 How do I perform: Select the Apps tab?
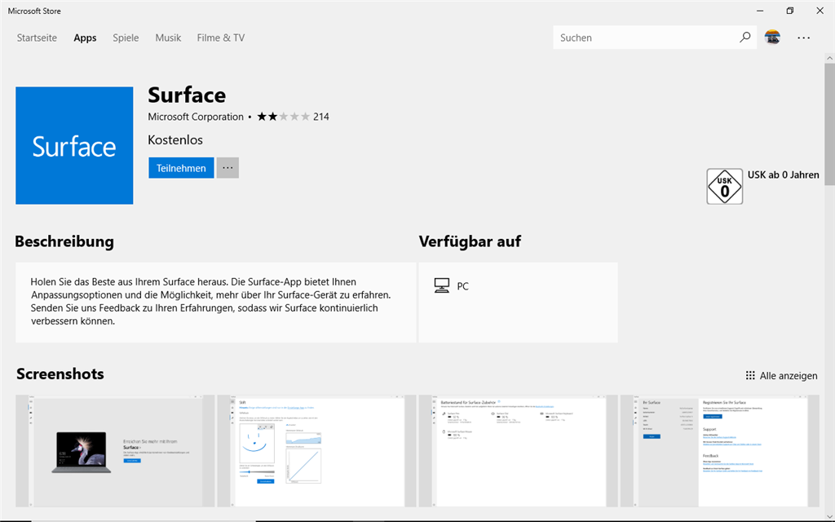pos(85,38)
